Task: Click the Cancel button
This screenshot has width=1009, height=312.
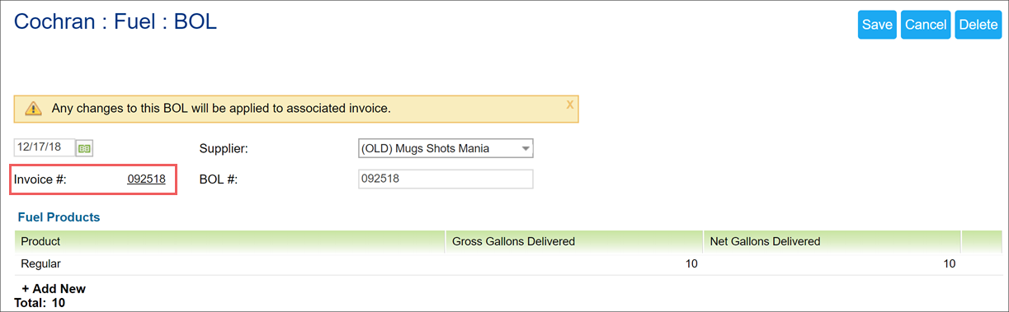Action: 926,25
